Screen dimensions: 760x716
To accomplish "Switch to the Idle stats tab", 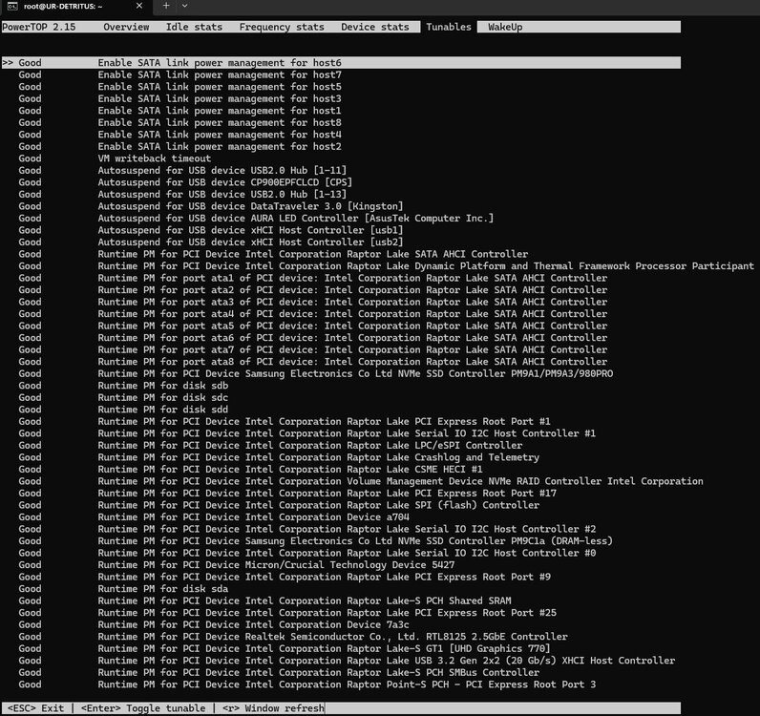I will 194,27.
